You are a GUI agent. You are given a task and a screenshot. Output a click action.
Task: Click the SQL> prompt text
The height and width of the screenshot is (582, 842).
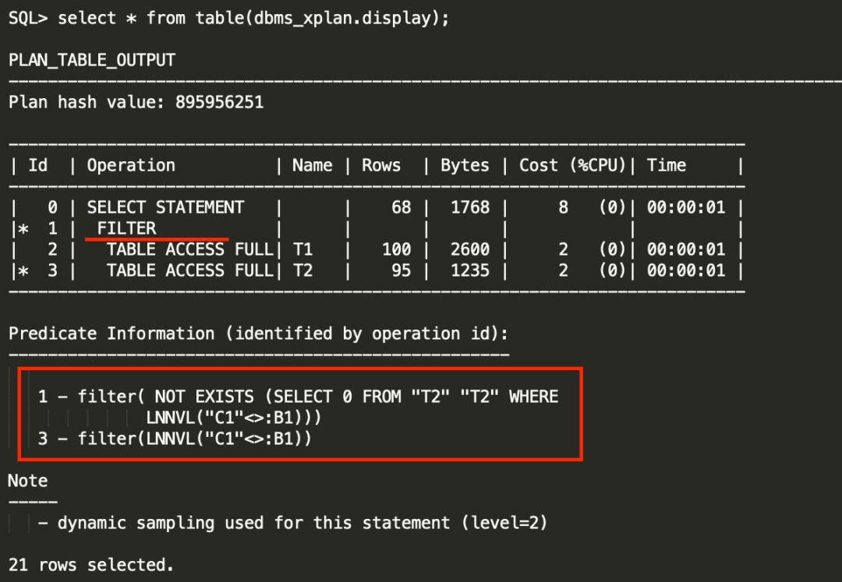[28, 18]
